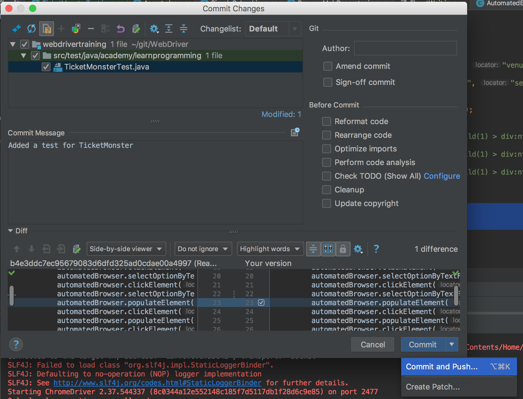Open diff settings gear icon
Image resolution: width=523 pixels, height=399 pixels.
click(x=358, y=249)
